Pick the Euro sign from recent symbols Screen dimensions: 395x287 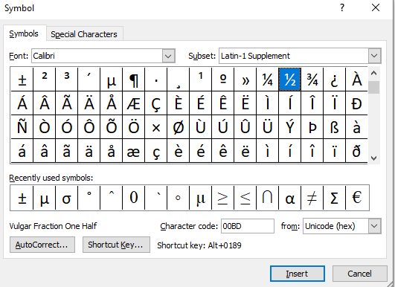click(357, 198)
